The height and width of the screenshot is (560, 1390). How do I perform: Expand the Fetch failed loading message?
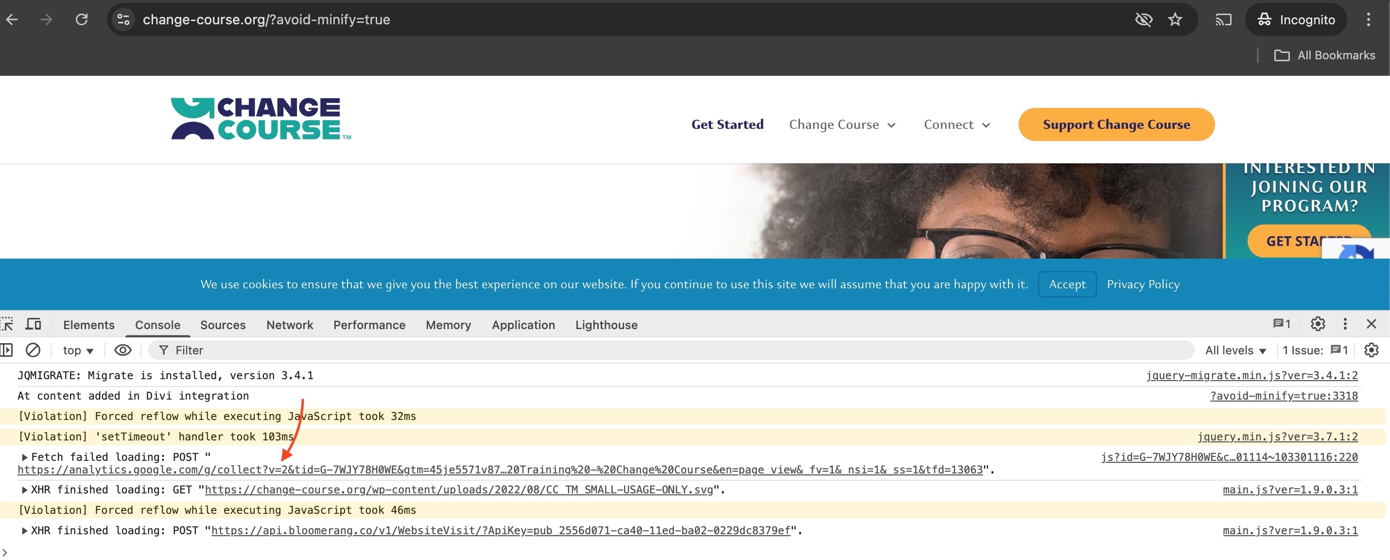pyautogui.click(x=24, y=457)
